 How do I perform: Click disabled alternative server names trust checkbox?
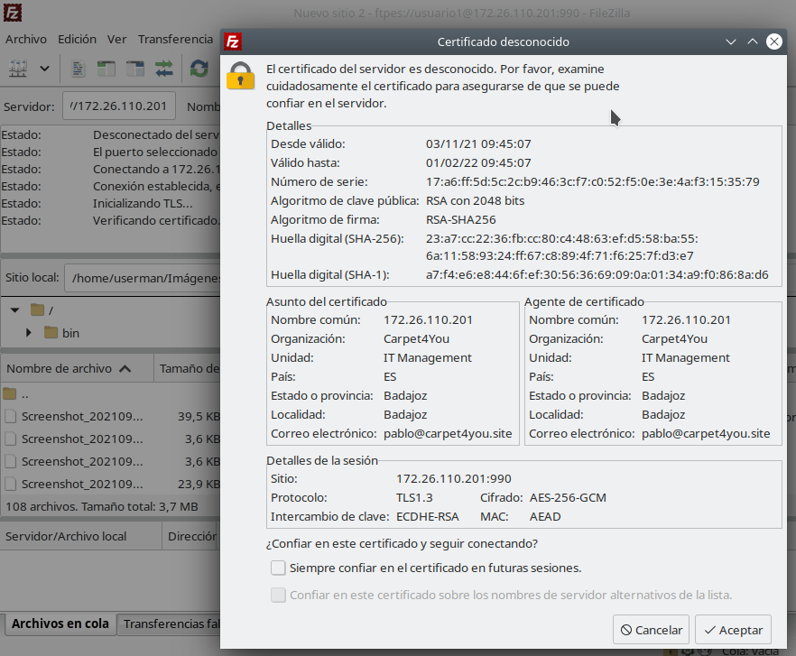[x=278, y=595]
